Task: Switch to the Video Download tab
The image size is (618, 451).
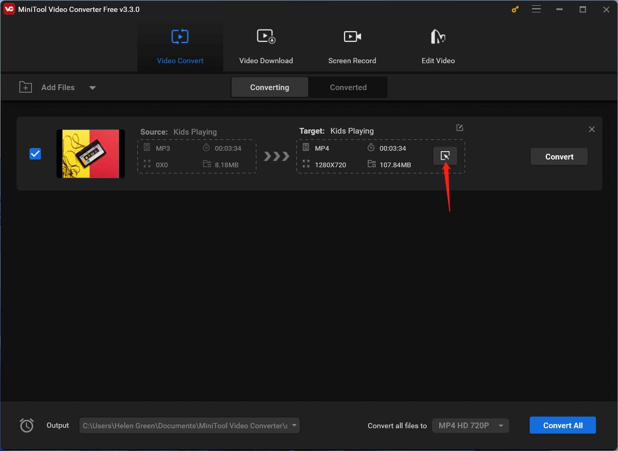Action: coord(266,47)
